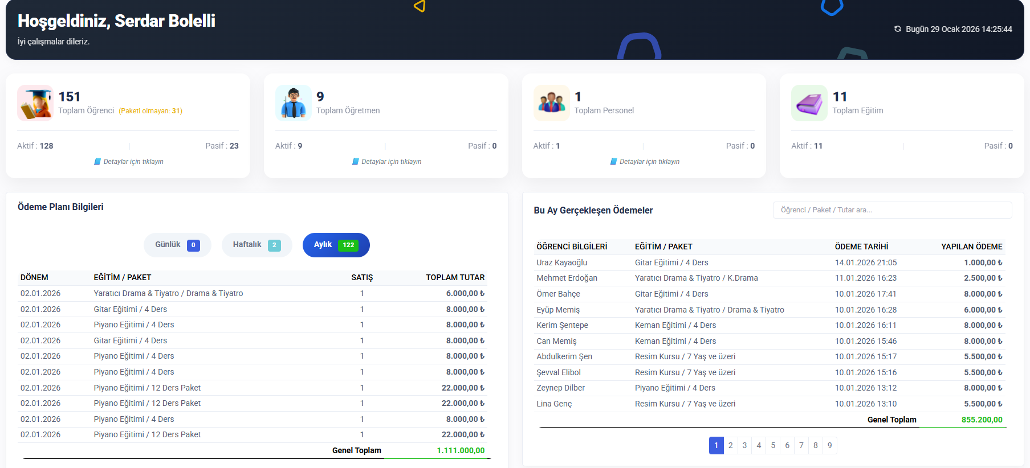
Task: Open page 5 in payments pagination
Action: (x=773, y=445)
